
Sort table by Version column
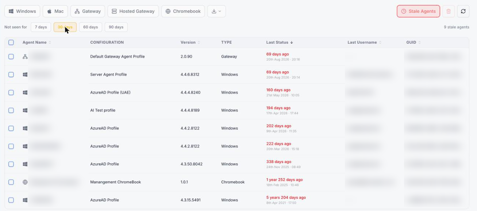pyautogui.click(x=190, y=43)
